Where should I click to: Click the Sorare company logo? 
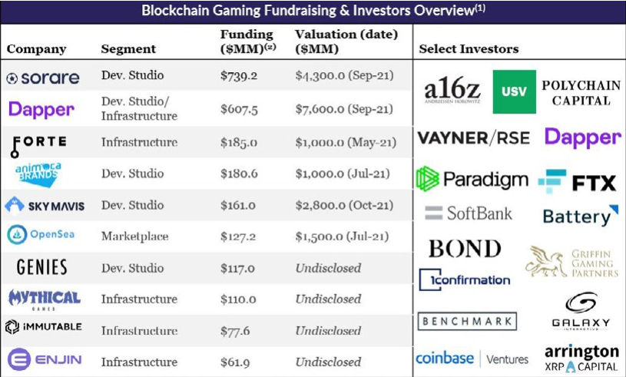tap(43, 78)
